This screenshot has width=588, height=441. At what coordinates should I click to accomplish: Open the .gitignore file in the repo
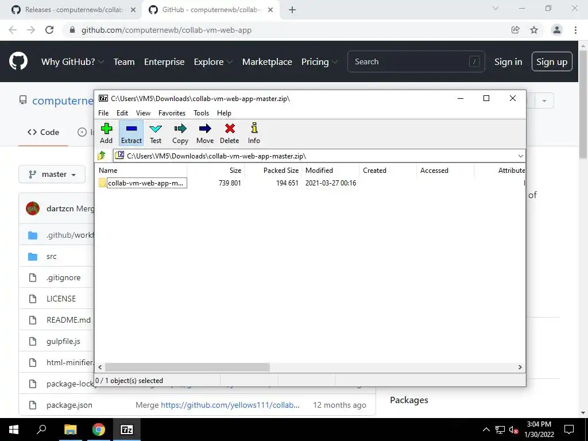63,277
